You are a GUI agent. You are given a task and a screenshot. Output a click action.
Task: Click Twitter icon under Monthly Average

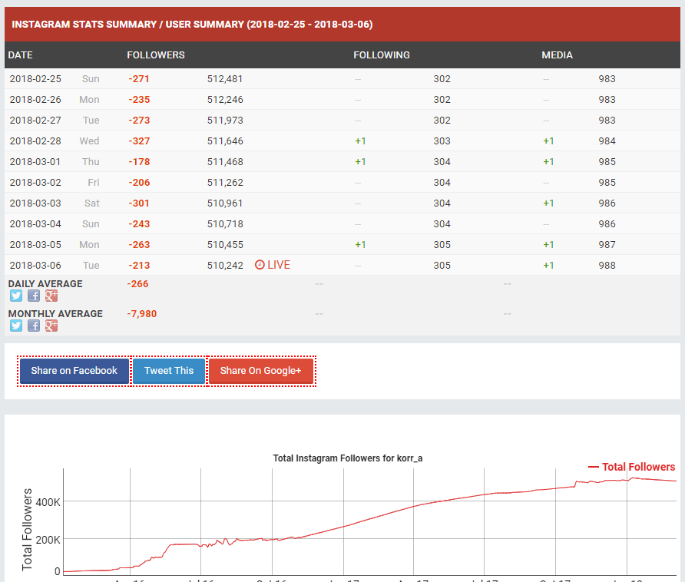pos(16,326)
